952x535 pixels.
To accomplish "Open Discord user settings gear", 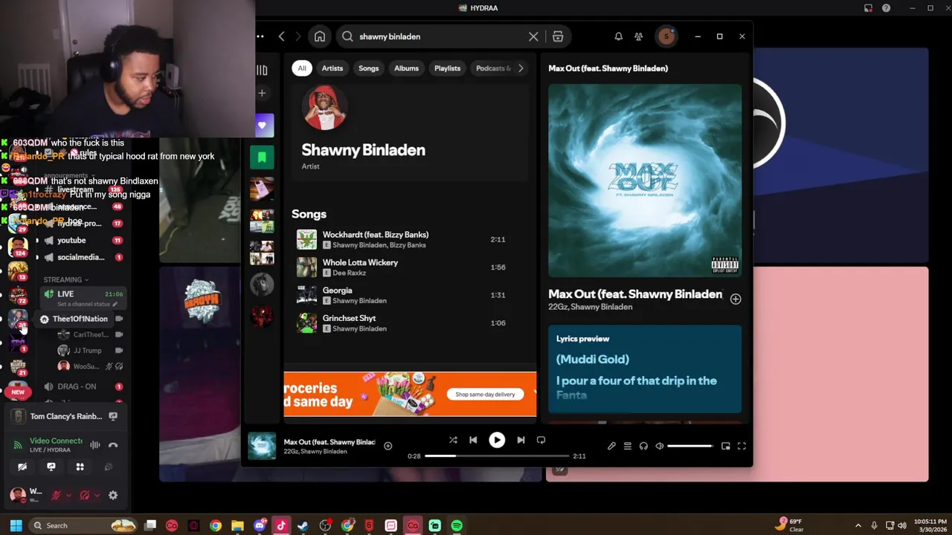I will click(x=113, y=496).
